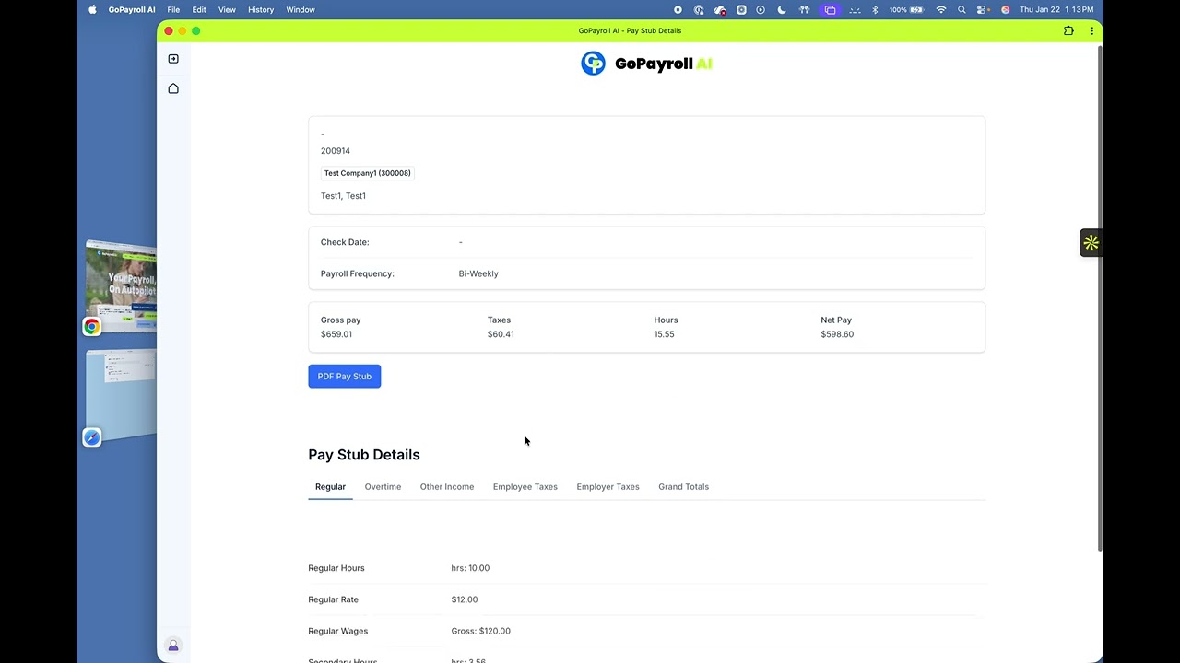Click the screen recording stop icon in menu bar
The width and height of the screenshot is (1180, 663).
tap(678, 9)
